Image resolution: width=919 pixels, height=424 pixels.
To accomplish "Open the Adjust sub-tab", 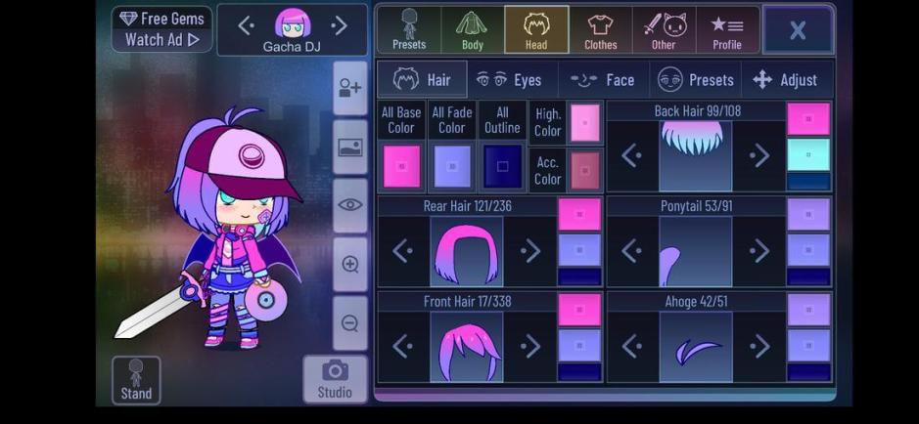I will tap(787, 79).
